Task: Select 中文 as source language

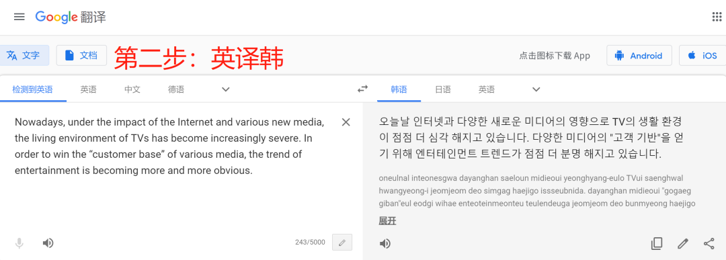Action: 132,89
